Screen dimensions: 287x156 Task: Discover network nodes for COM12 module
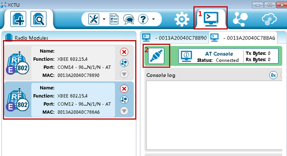[x=124, y=100]
